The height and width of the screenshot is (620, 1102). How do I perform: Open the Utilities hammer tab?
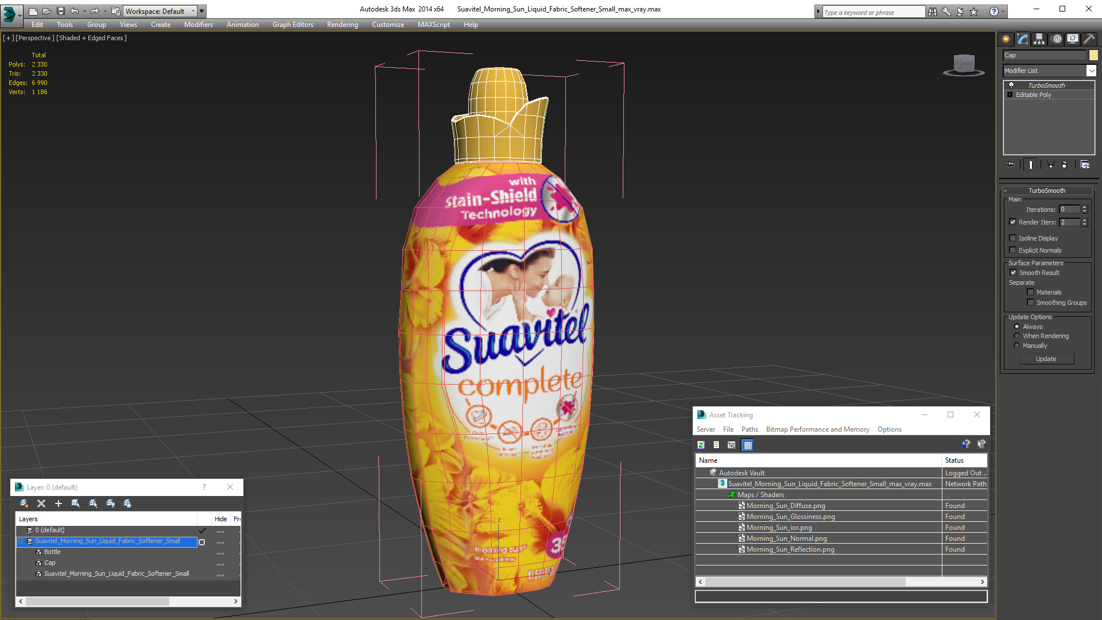(x=1089, y=39)
